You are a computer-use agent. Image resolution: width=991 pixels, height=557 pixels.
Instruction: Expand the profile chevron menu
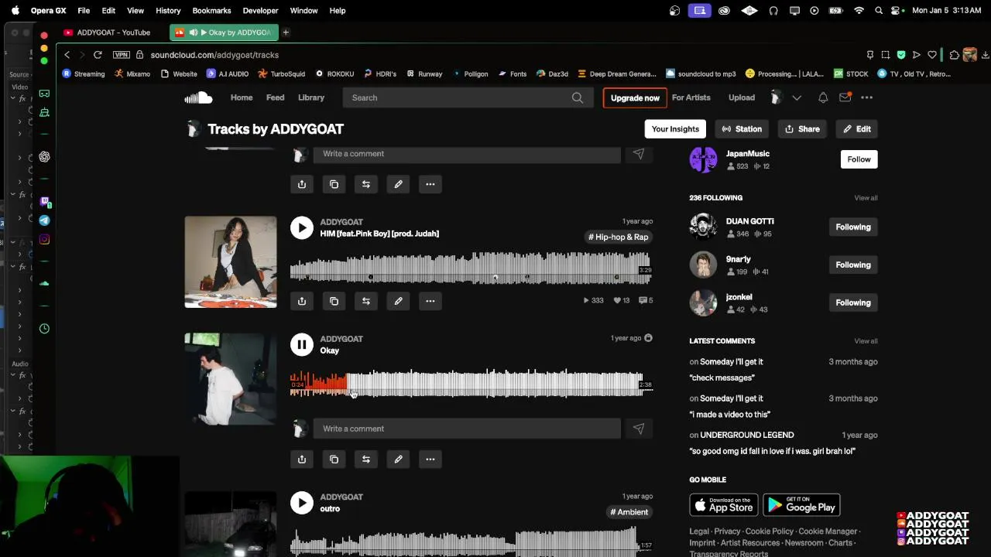coord(797,97)
